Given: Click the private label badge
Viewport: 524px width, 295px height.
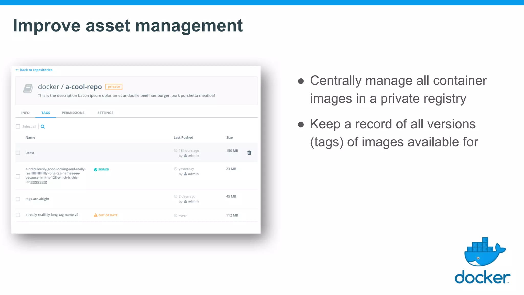Looking at the screenshot, I should [114, 87].
